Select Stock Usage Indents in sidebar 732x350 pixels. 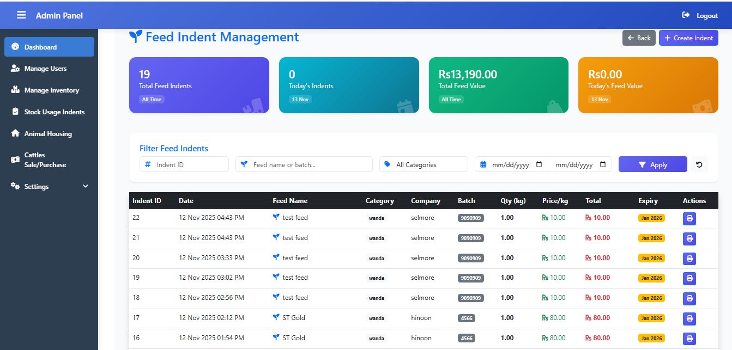point(54,112)
